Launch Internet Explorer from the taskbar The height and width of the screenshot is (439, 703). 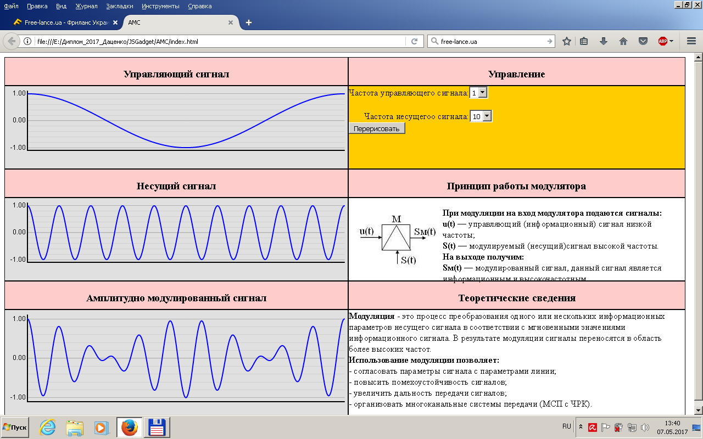tap(48, 427)
